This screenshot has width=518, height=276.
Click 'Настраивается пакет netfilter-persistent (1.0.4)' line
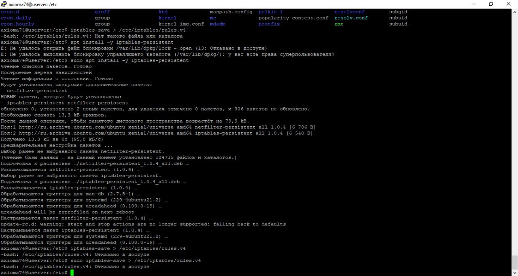pyautogui.click(x=76, y=218)
